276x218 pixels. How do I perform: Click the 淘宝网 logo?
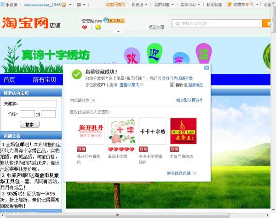(x=25, y=23)
